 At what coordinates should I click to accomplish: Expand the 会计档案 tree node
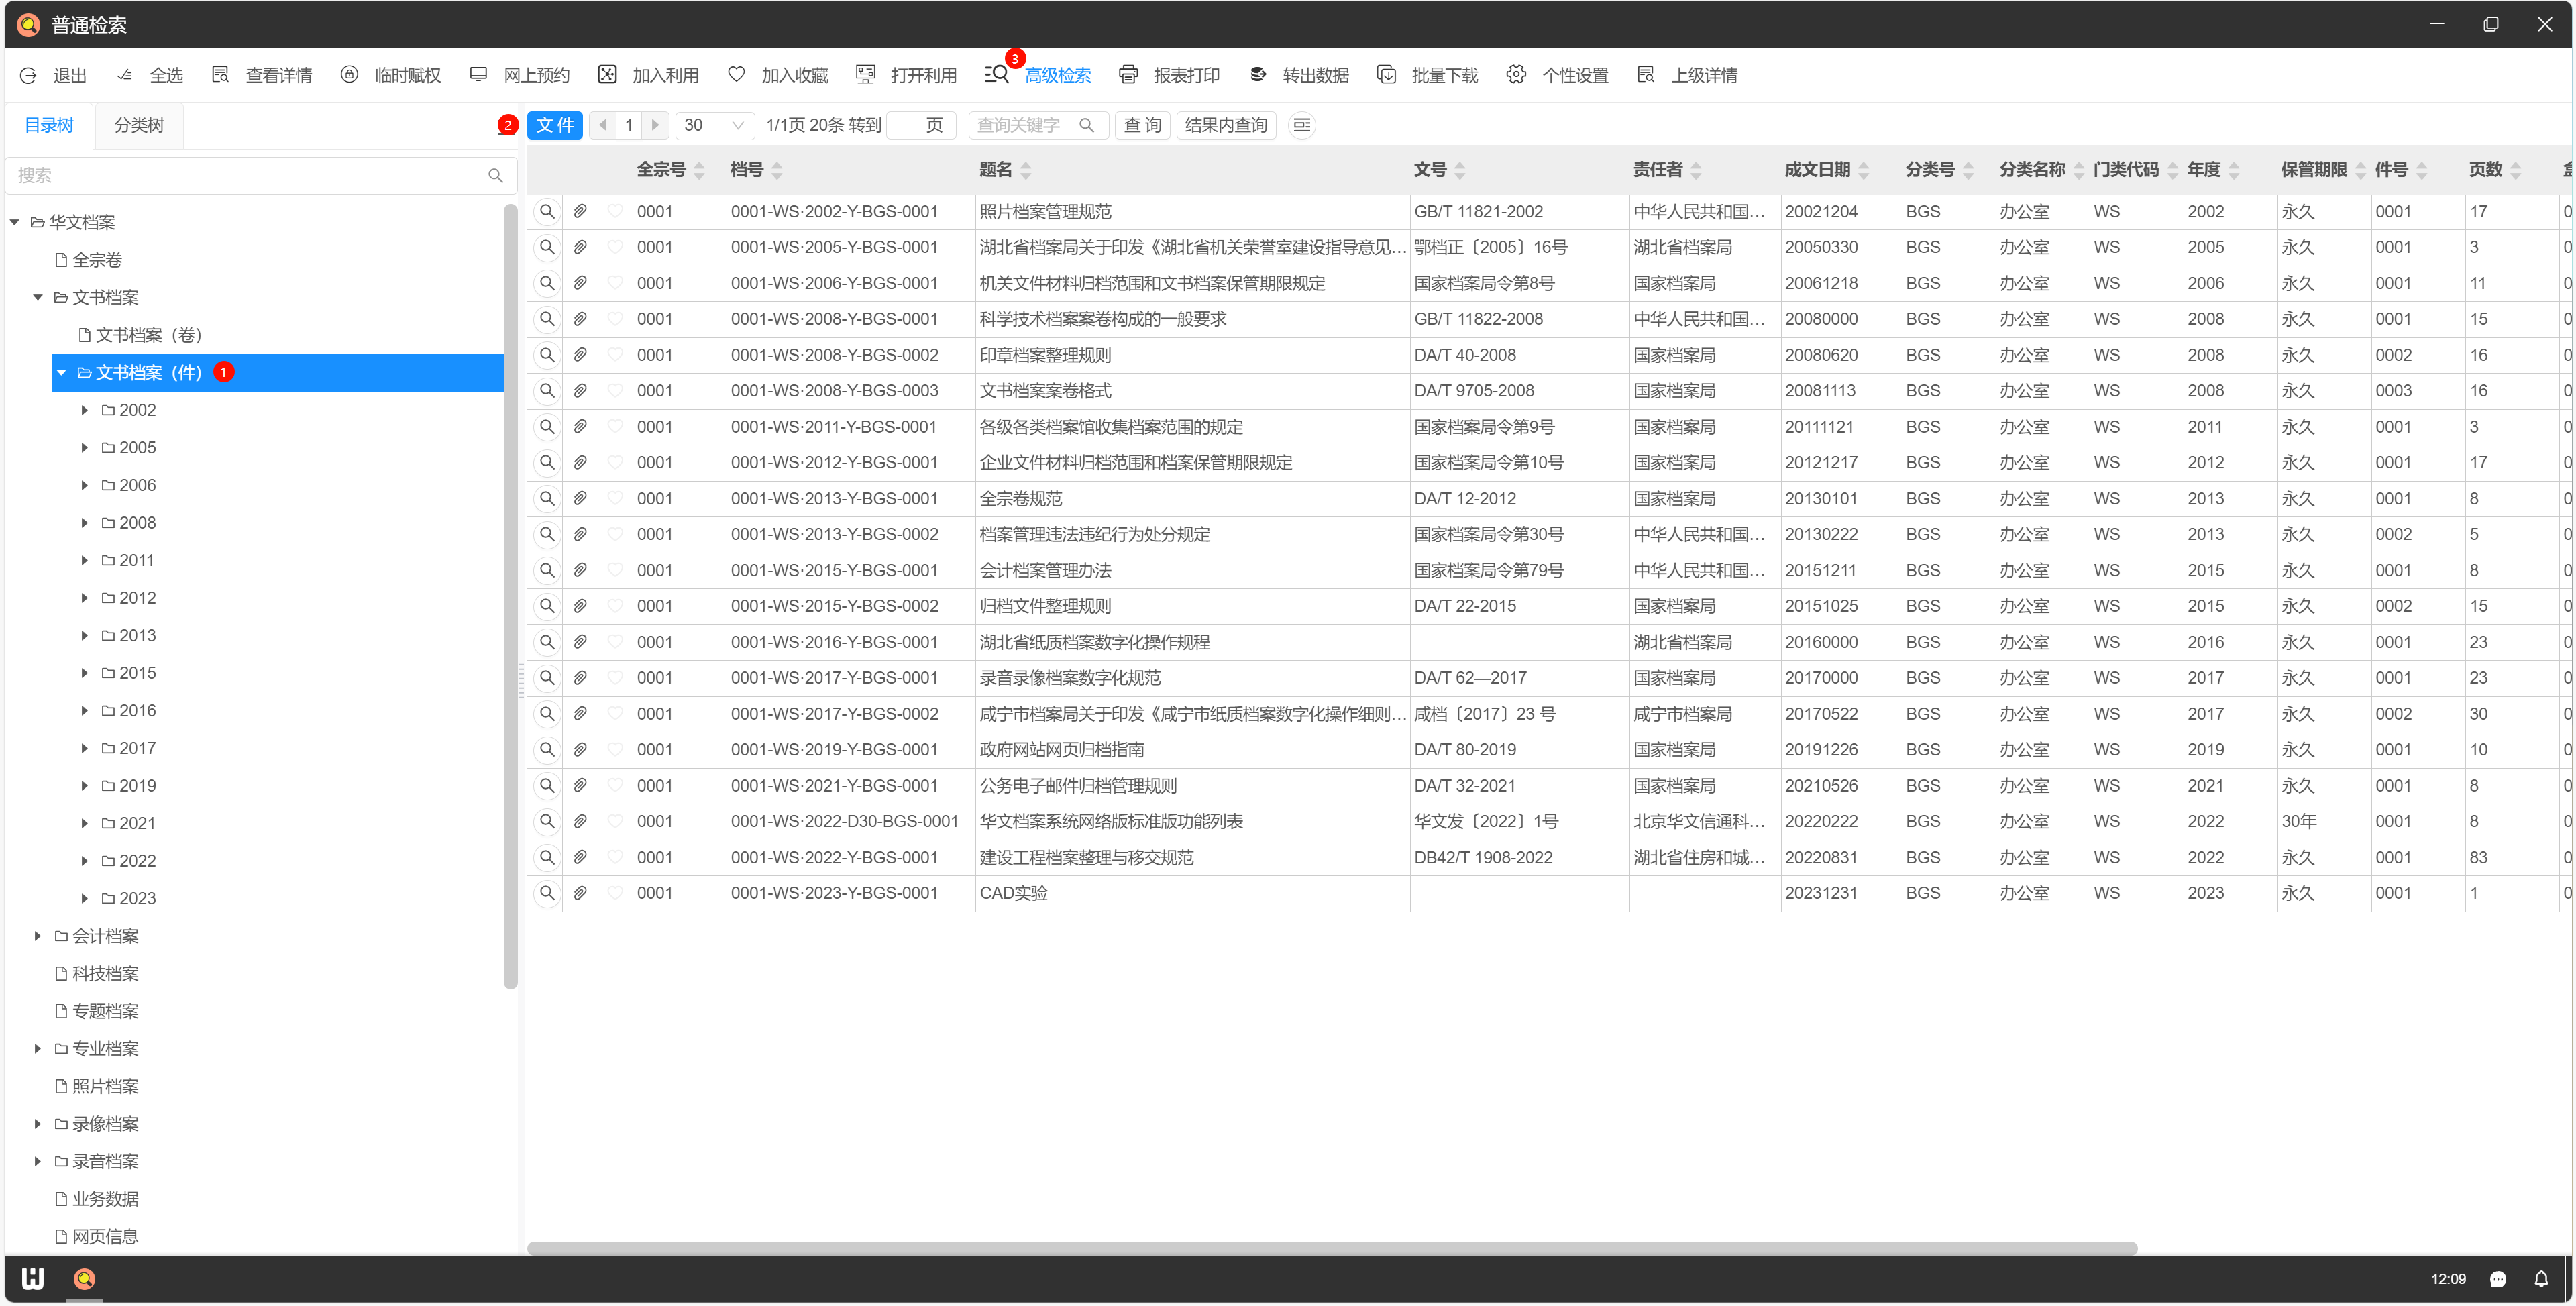38,936
